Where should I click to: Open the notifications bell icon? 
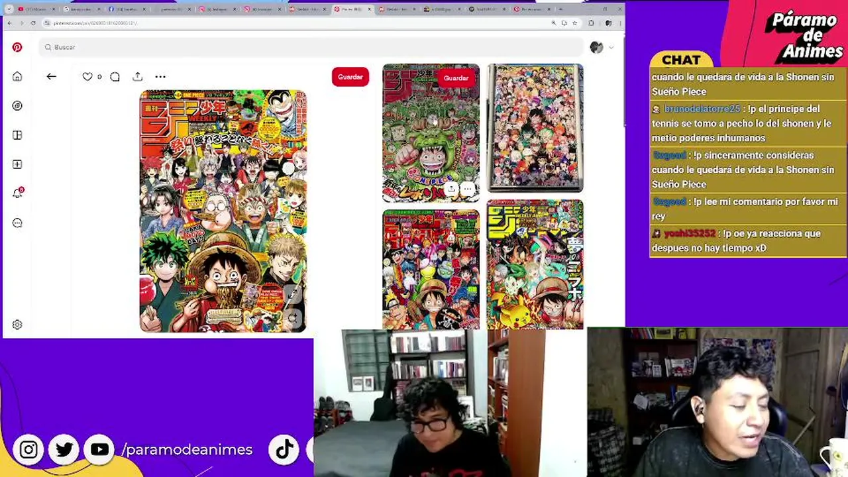point(17,193)
